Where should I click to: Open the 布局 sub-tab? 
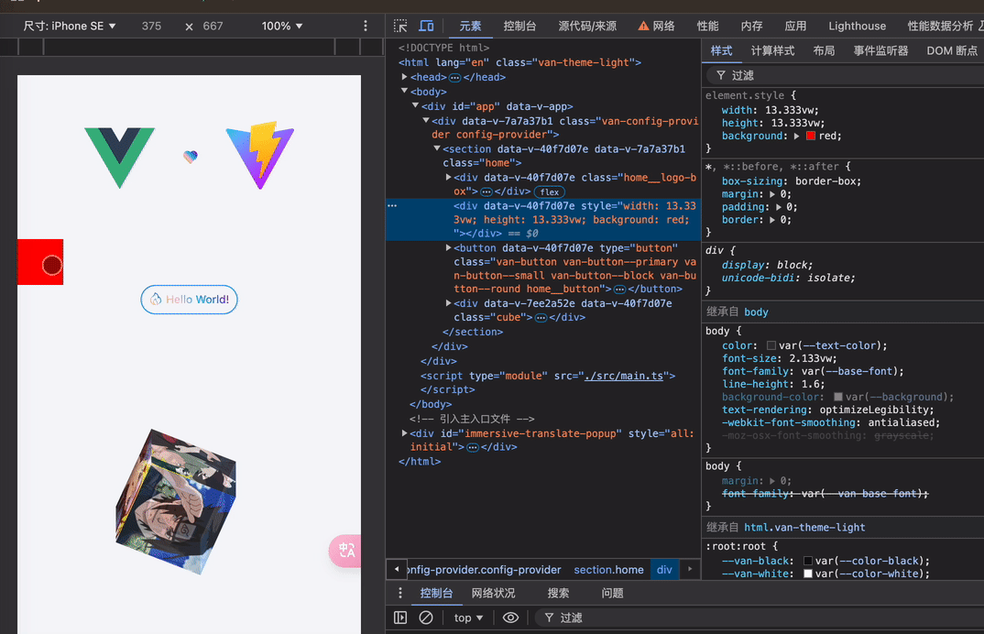(x=824, y=50)
